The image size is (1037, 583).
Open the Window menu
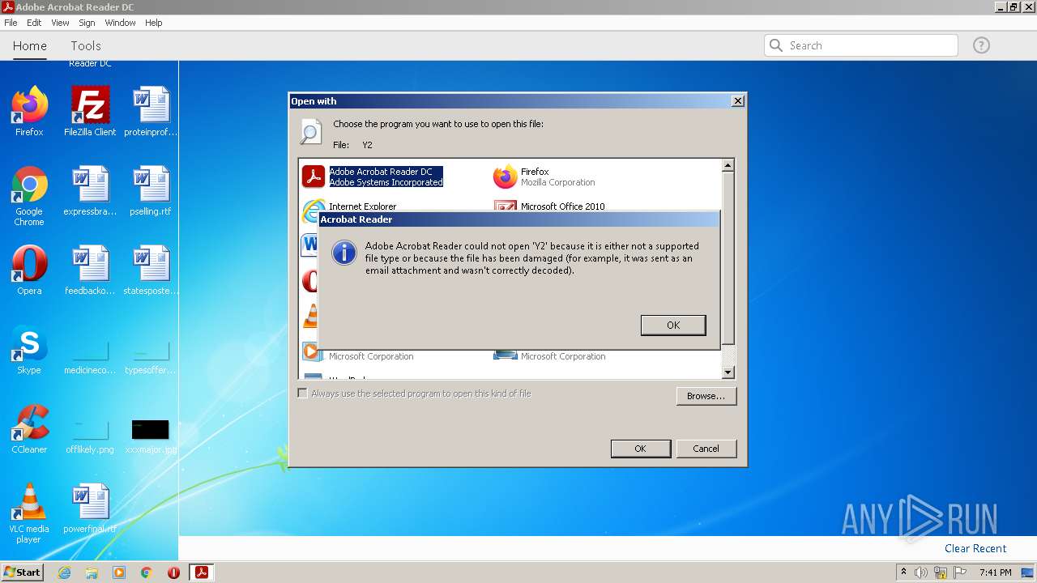pos(120,23)
